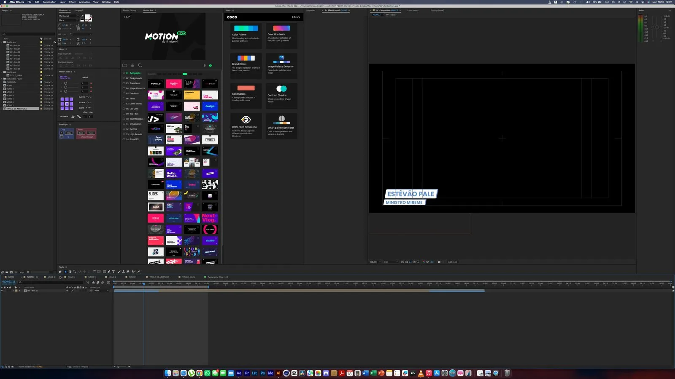Click the snapshot camera icon in viewer
Image resolution: width=675 pixels, height=379 pixels.
(x=439, y=262)
